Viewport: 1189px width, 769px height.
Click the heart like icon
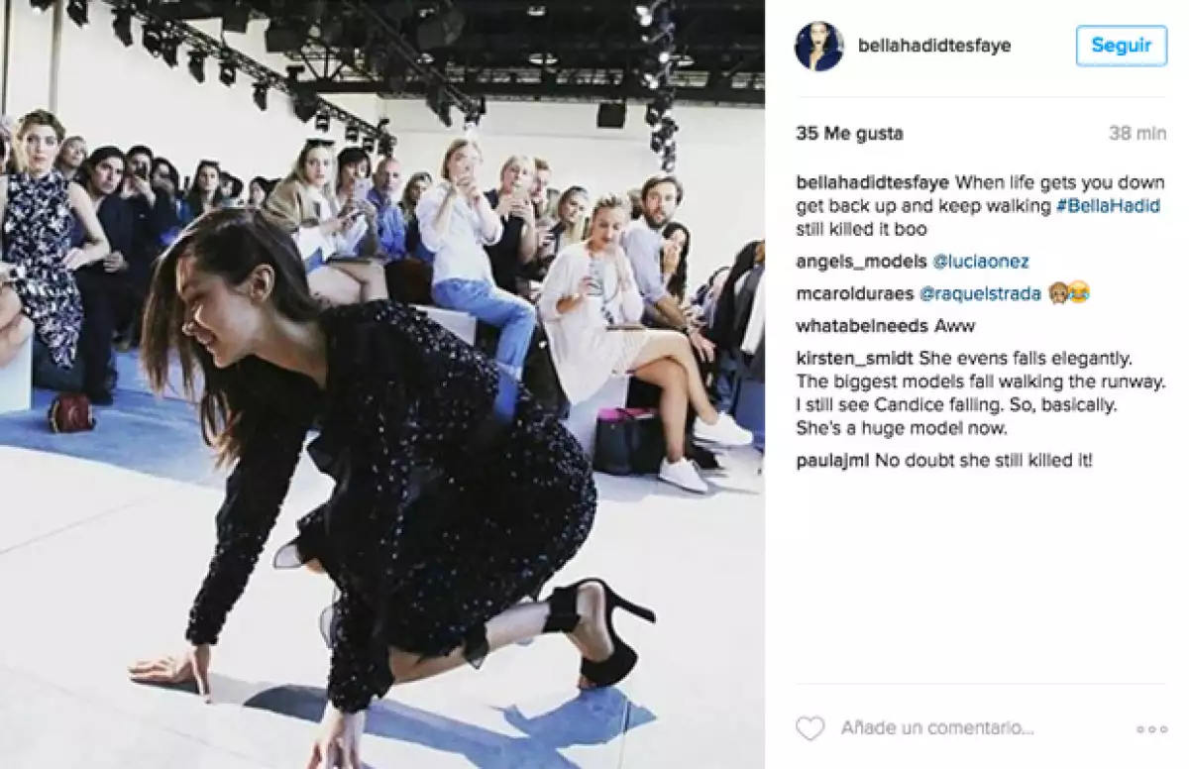[x=810, y=728]
